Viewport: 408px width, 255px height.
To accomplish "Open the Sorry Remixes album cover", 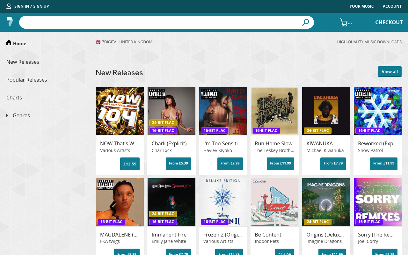I will point(378,202).
